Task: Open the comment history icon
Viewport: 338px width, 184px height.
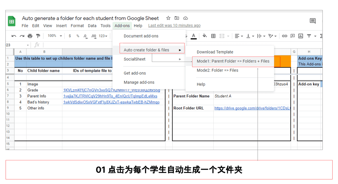Action: tap(313, 21)
